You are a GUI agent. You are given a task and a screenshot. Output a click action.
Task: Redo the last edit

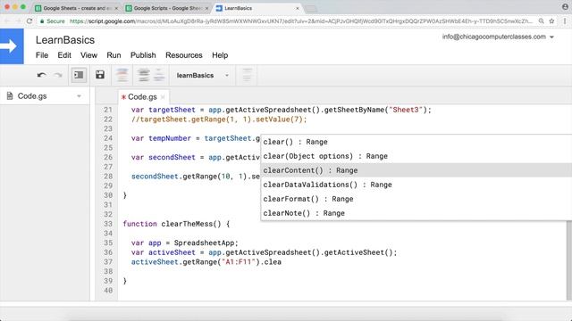click(x=58, y=75)
